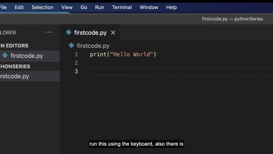Select firstcode.py under Open Editors
Viewport: 273px width, 154px height.
tap(30, 56)
